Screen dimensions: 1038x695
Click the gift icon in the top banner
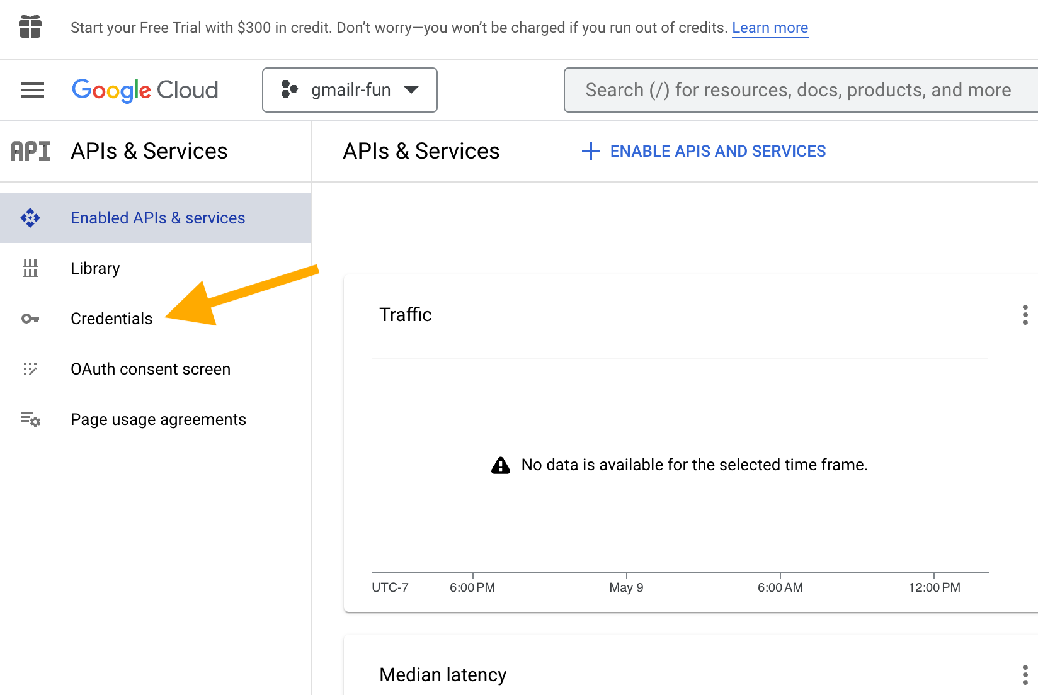click(x=30, y=27)
